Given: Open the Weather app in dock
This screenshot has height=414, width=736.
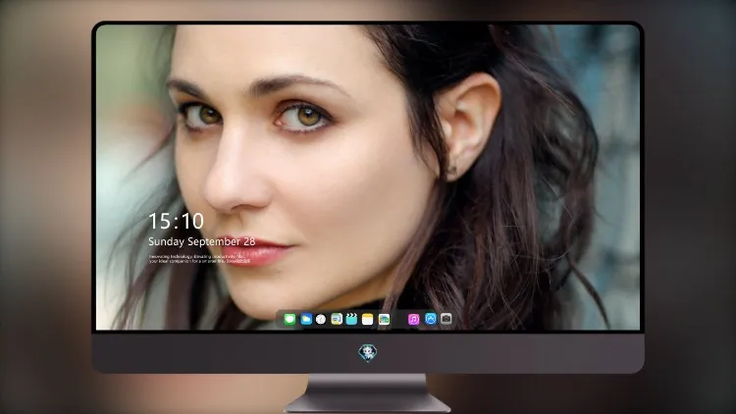Looking at the screenshot, I should [x=306, y=319].
